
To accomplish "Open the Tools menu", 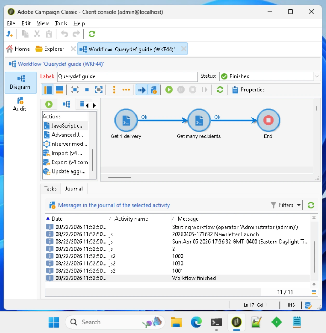I will [61, 23].
